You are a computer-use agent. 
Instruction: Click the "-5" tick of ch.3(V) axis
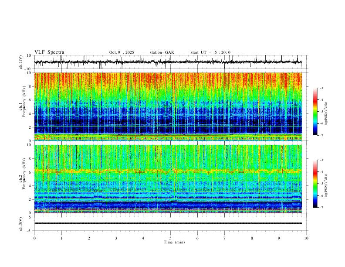click(x=30, y=231)
